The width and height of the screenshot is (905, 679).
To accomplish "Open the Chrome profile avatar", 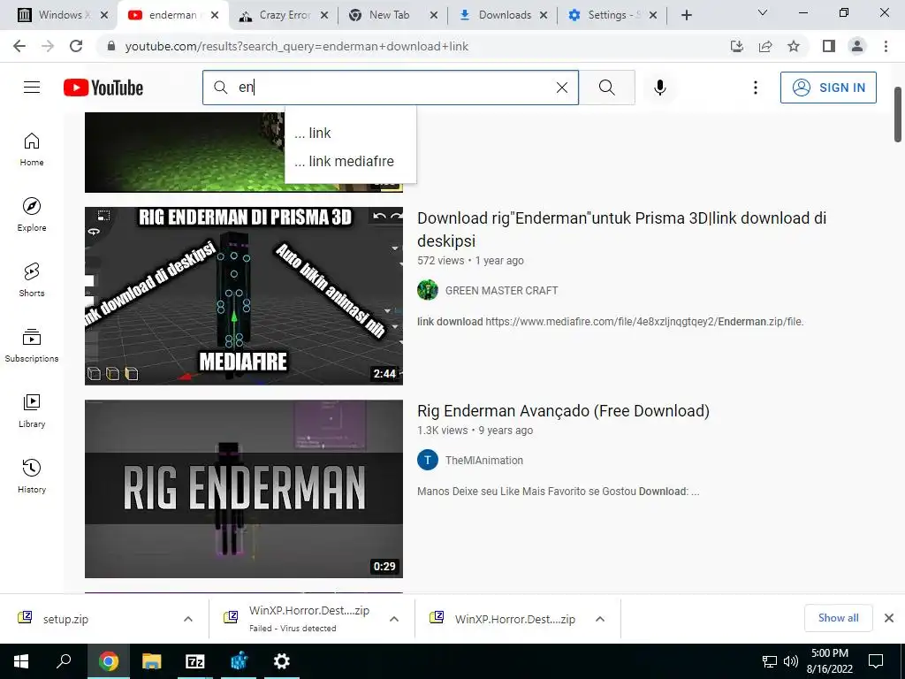I will (857, 46).
